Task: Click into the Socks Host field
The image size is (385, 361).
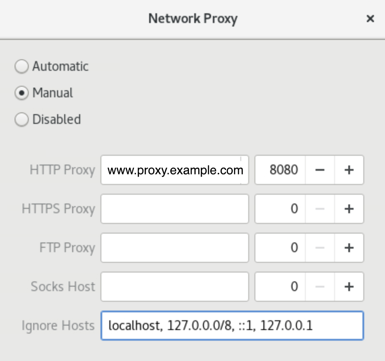Action: point(175,287)
